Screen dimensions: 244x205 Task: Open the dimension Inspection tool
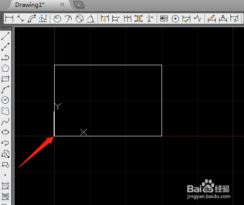pos(186,19)
